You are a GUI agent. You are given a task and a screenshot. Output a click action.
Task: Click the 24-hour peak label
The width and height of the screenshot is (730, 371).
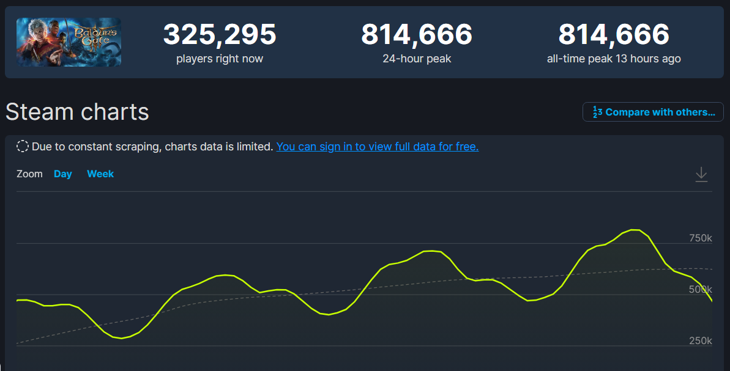[x=417, y=59]
